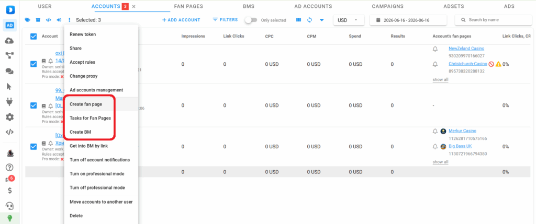
Task: Click the hierarchy structure sidebar icon
Action: [x=9, y=55]
